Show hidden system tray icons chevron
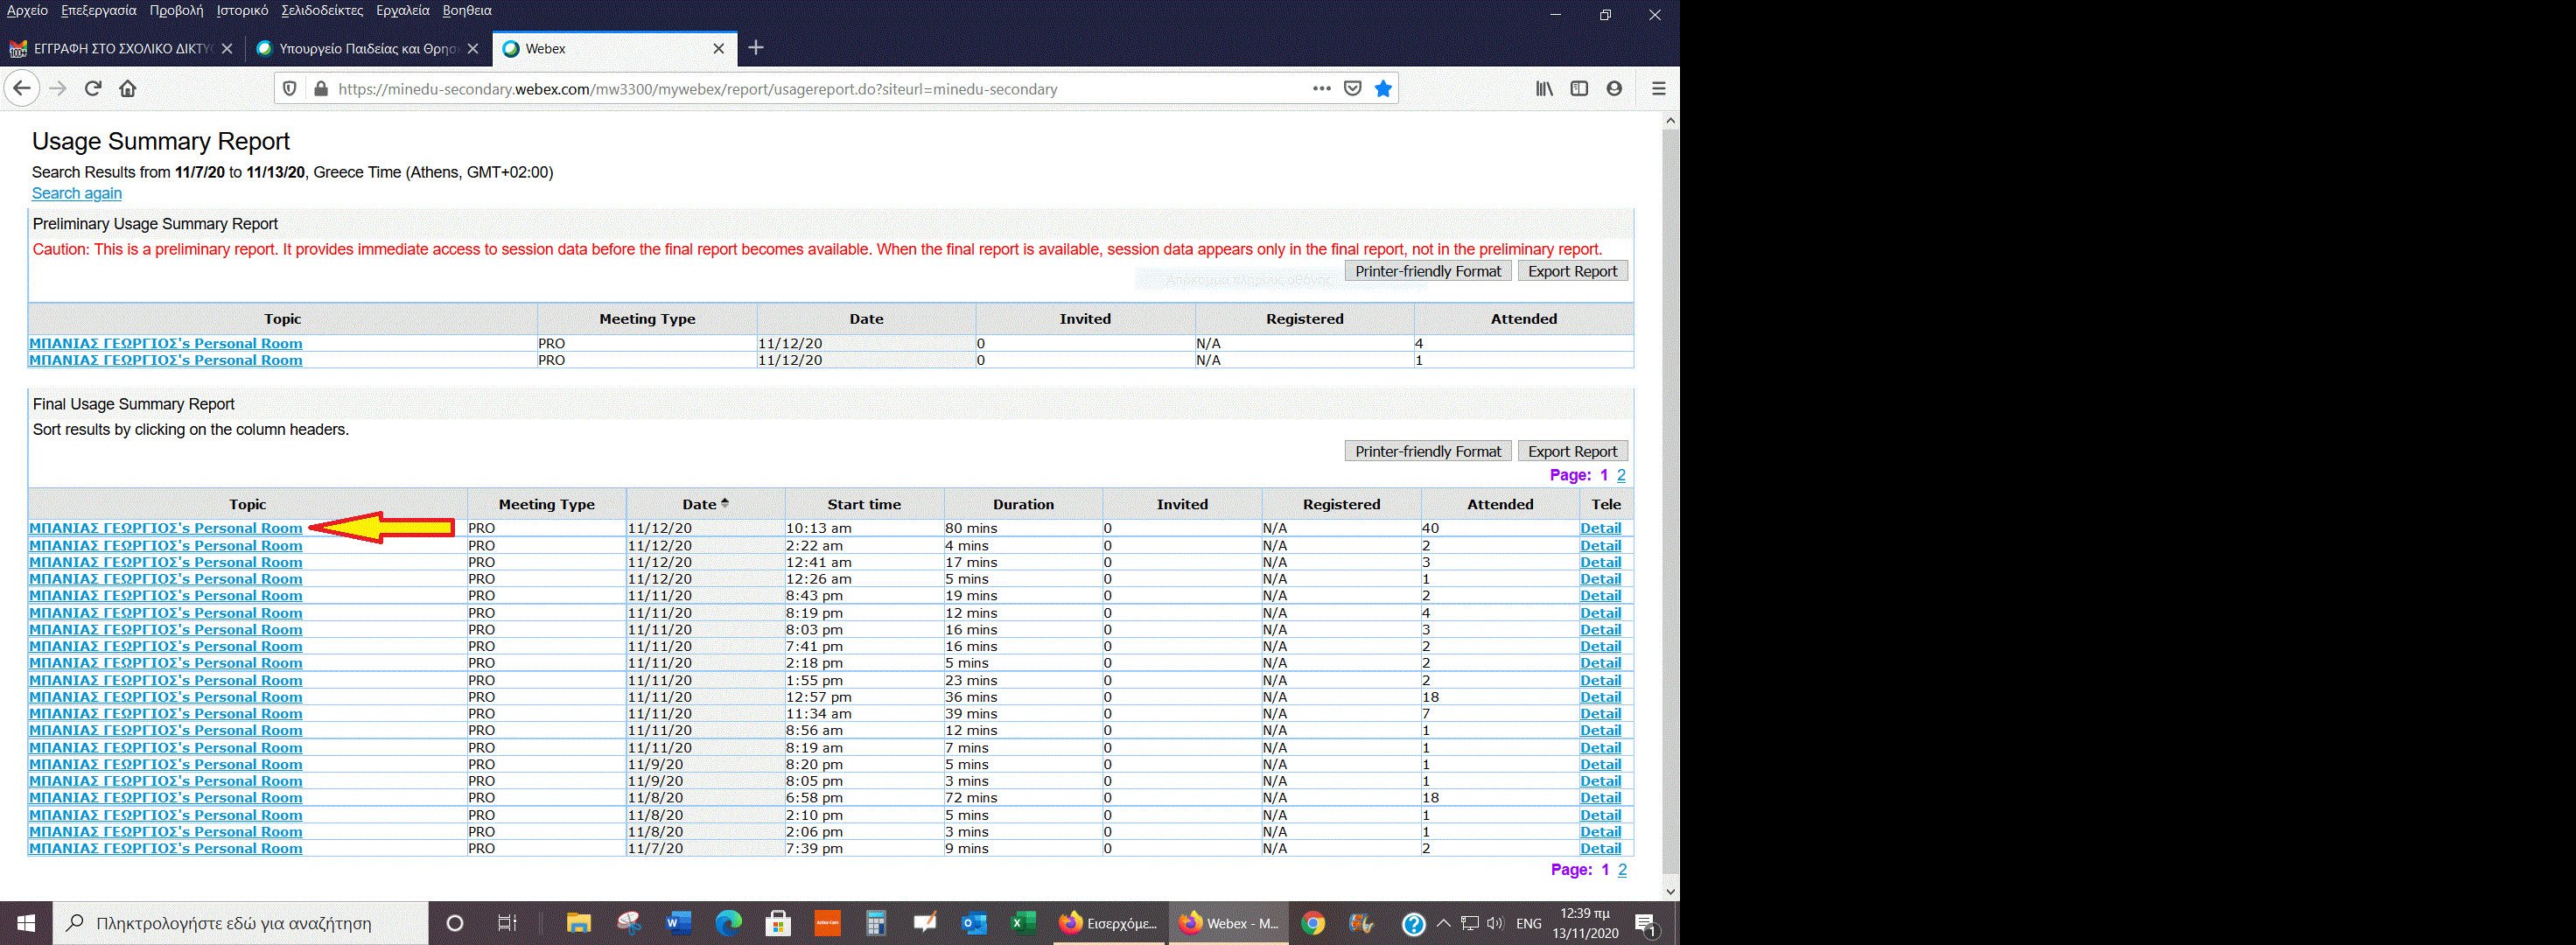Screen dimensions: 2576x945 (x=1442, y=923)
